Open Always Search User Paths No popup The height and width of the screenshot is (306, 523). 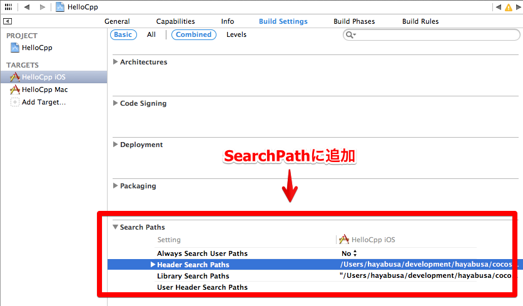click(x=349, y=253)
